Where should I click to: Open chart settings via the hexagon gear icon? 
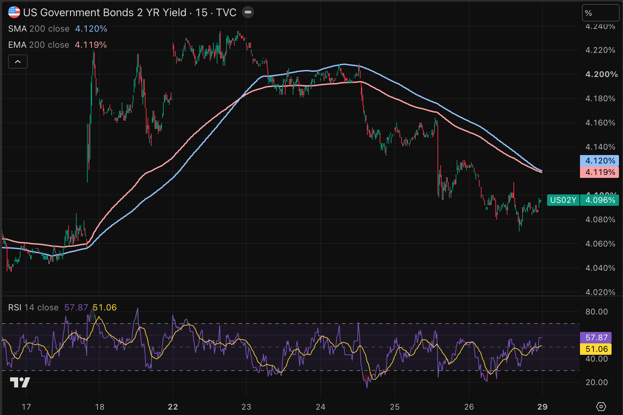tap(601, 407)
